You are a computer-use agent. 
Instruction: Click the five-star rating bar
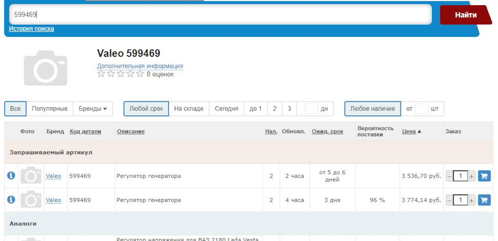pyautogui.click(x=120, y=74)
